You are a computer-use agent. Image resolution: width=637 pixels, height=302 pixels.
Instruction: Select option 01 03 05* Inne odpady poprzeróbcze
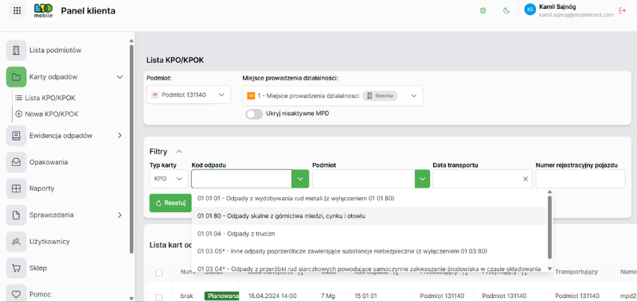[x=369, y=251]
